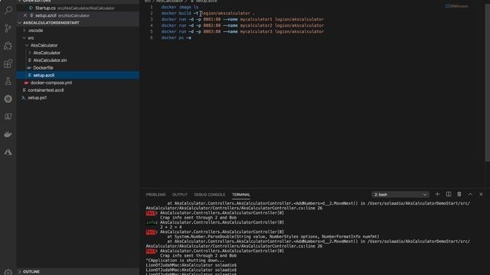490x275 pixels.
Task: Close setup.azcli in Open Editors
Action: [25, 15]
